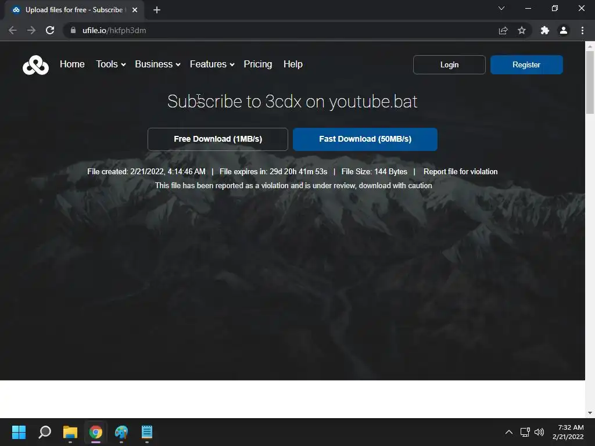This screenshot has height=446, width=595.
Task: Open volume speaker tray icon
Action: point(539,432)
